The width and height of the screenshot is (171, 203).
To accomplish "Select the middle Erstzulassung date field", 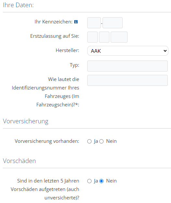I will 104,37.
